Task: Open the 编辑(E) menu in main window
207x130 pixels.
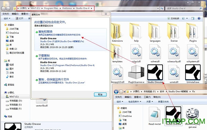Action: (15, 14)
